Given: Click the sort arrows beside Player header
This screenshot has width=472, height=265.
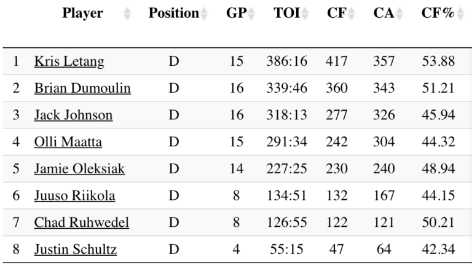Looking at the screenshot, I should click(127, 14).
